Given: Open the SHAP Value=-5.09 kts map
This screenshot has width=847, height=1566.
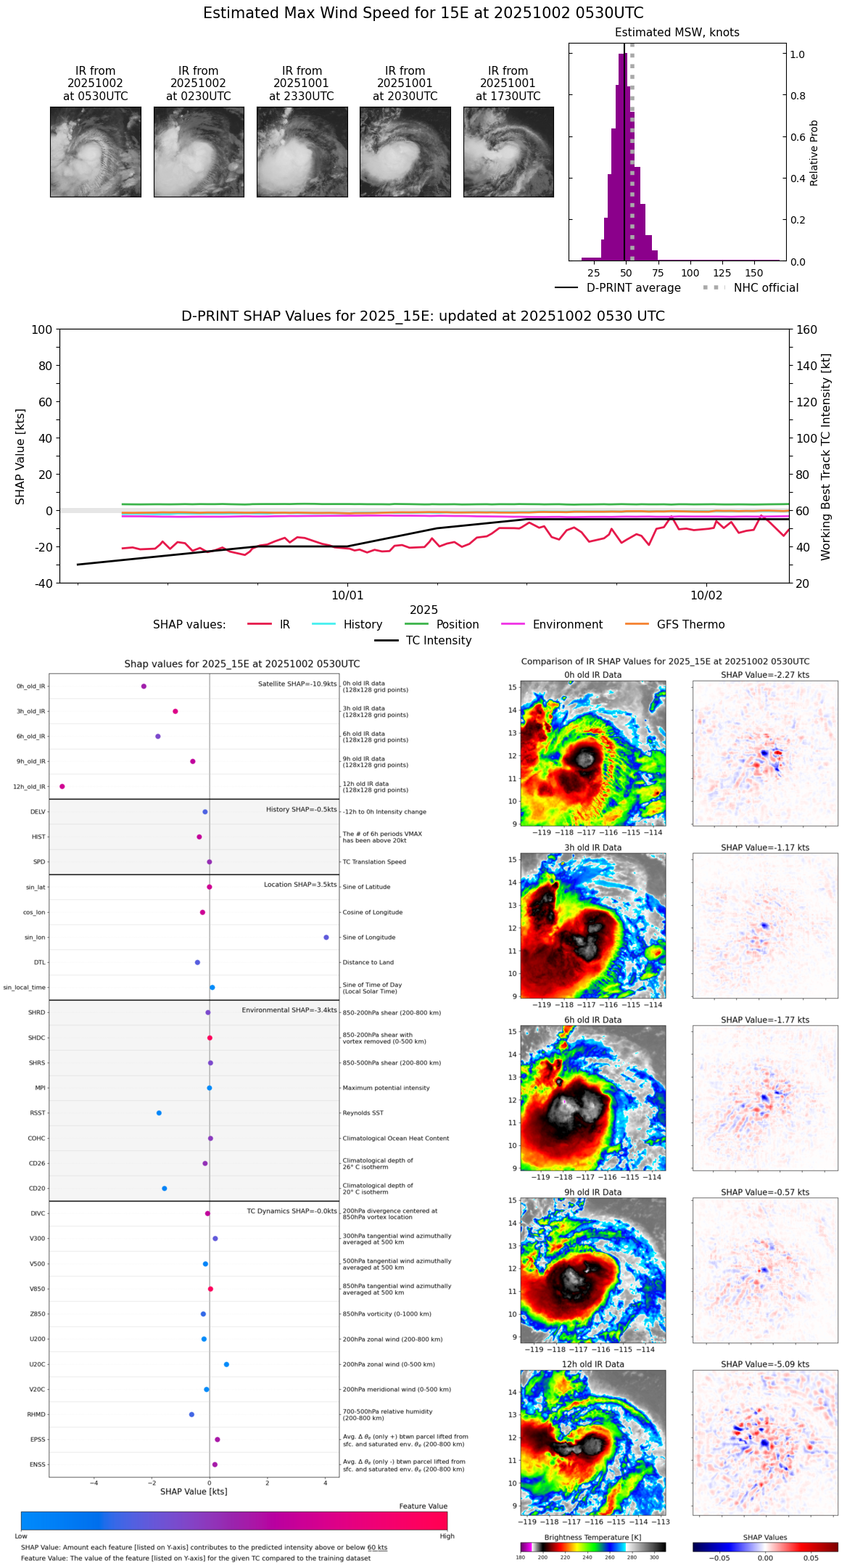Looking at the screenshot, I should point(765,1443).
